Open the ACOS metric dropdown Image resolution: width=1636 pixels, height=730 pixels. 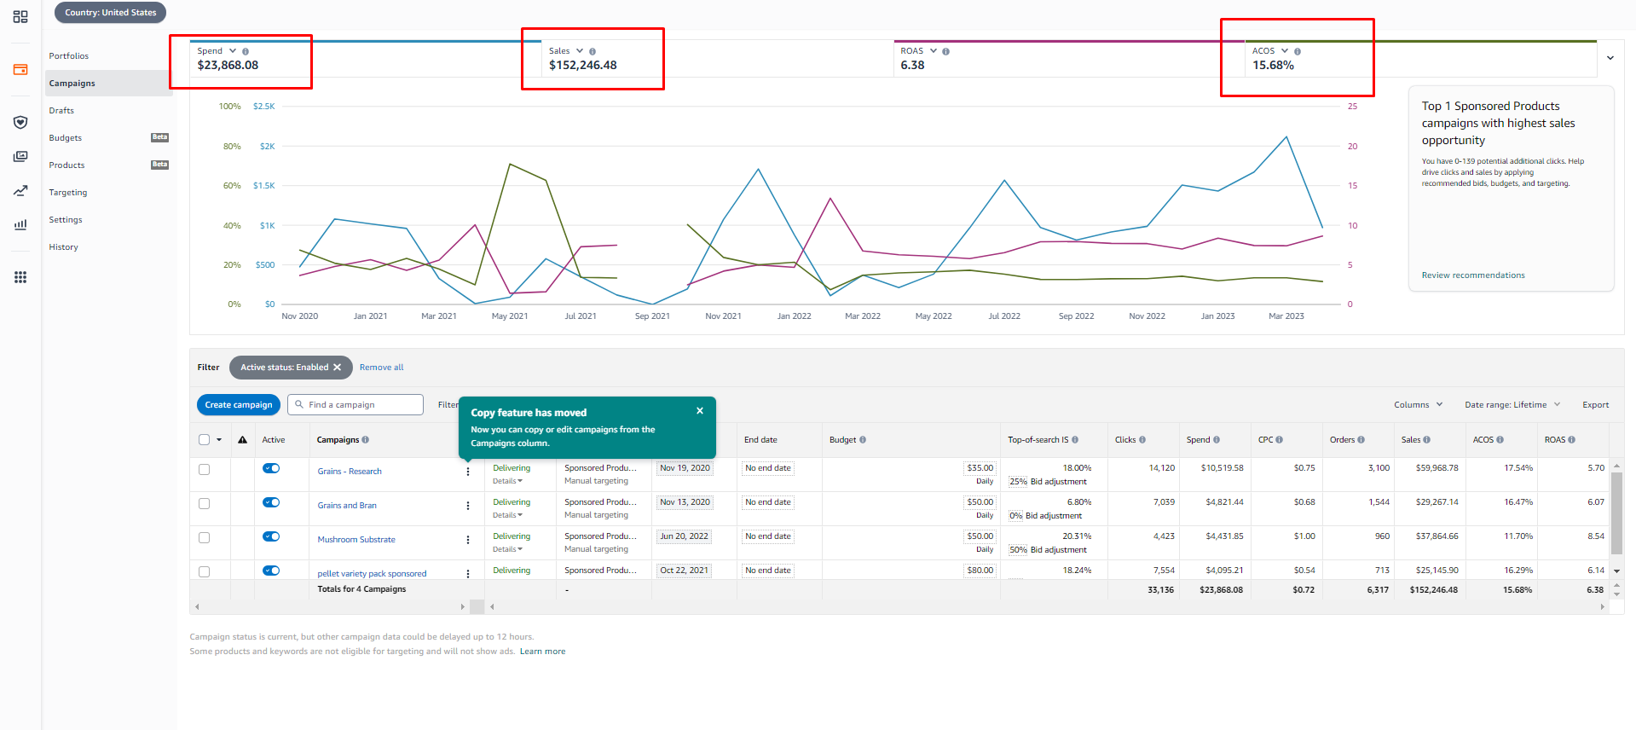click(1285, 51)
